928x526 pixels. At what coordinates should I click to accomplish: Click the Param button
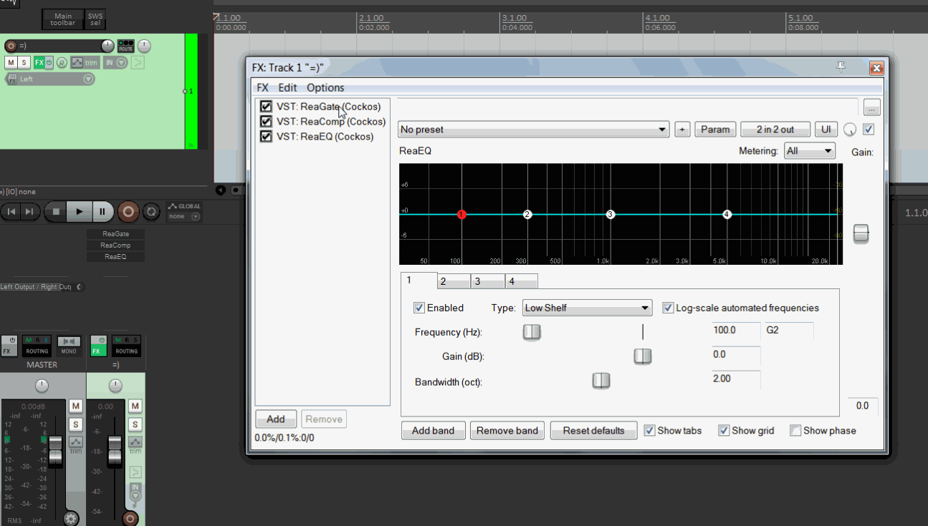pos(715,130)
